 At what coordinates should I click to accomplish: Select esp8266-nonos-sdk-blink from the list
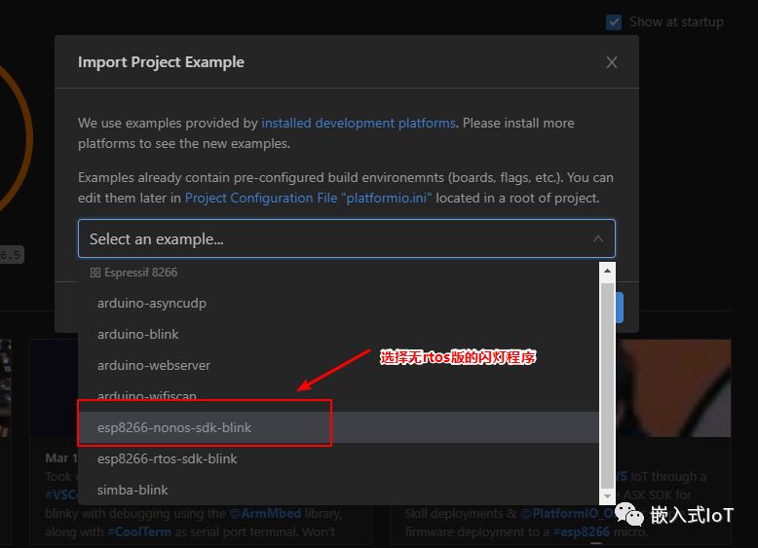(174, 427)
